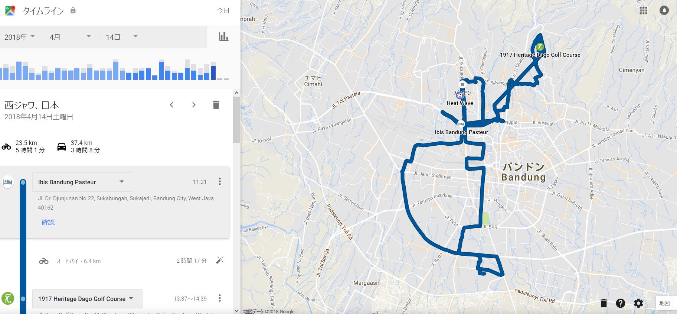Expand the 1917 Heritage Dago Golf Course place dropdown

(x=87, y=299)
